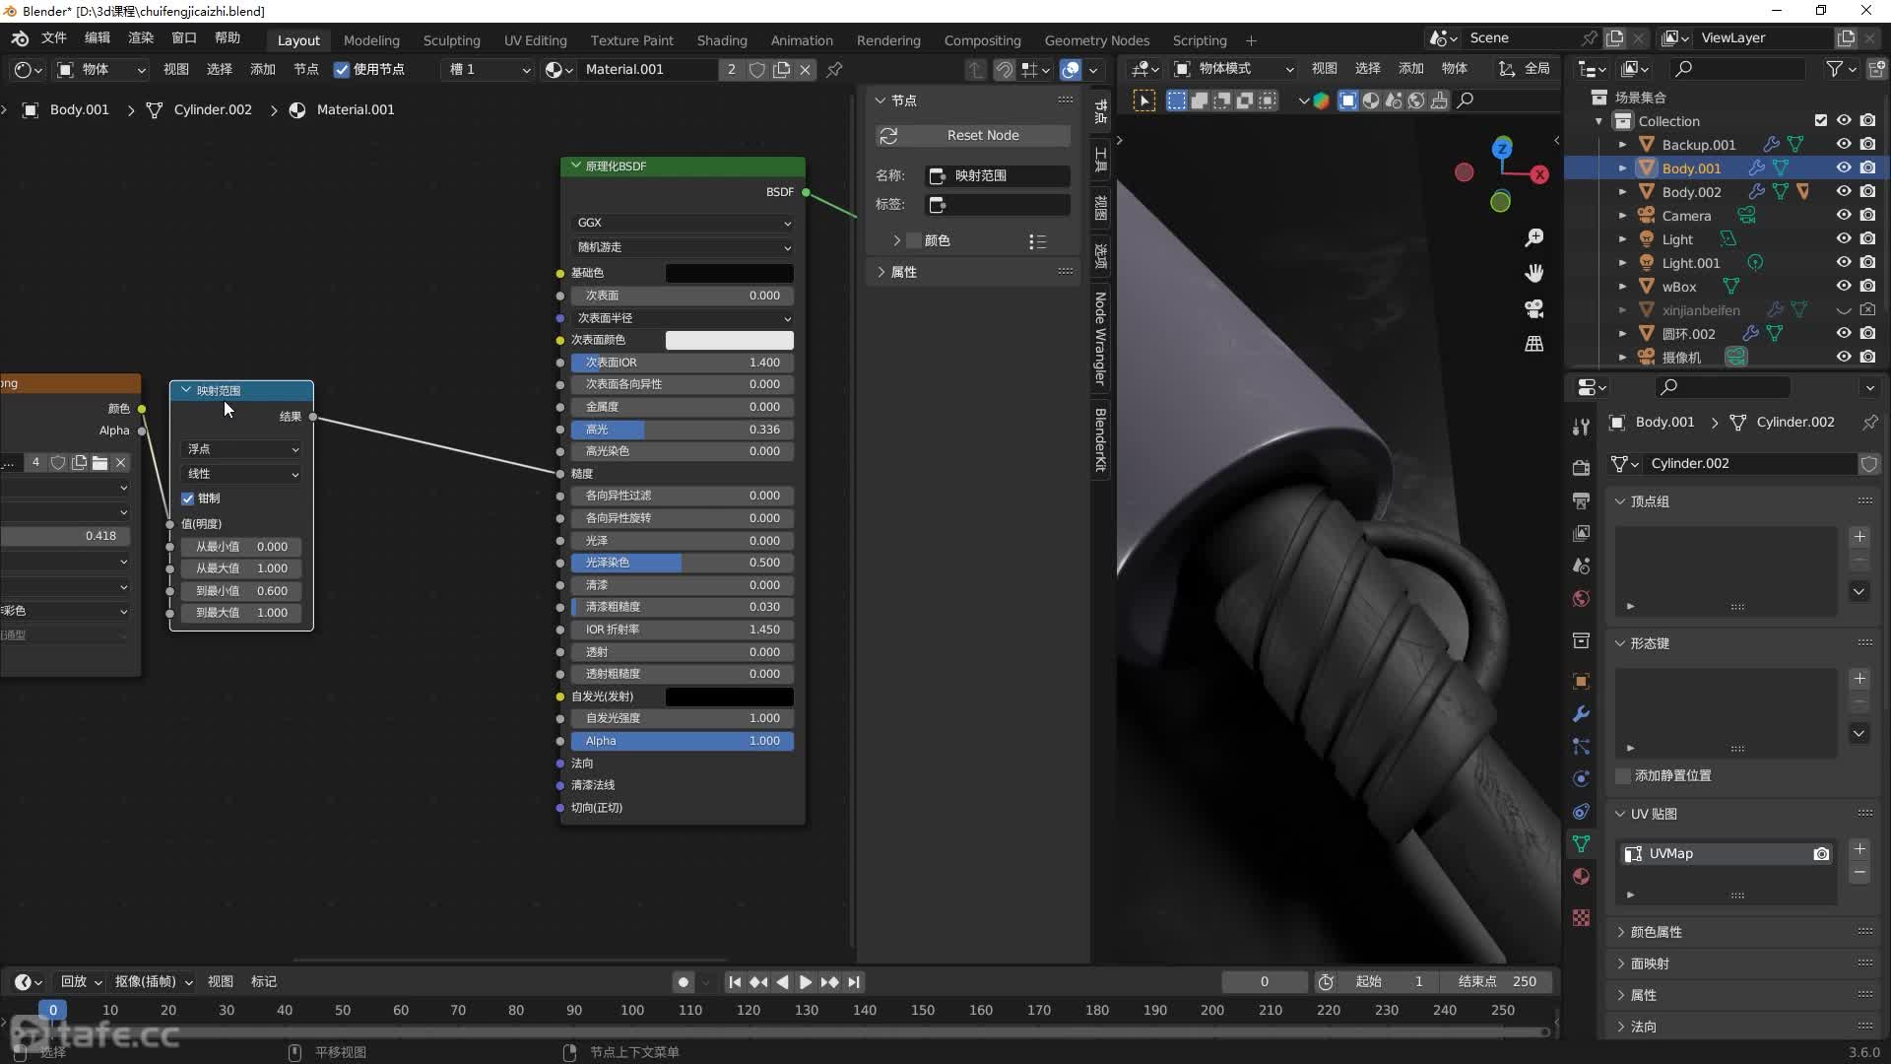Open the 线性 interpolation dropdown
Image resolution: width=1891 pixels, height=1064 pixels.
pyautogui.click(x=241, y=474)
